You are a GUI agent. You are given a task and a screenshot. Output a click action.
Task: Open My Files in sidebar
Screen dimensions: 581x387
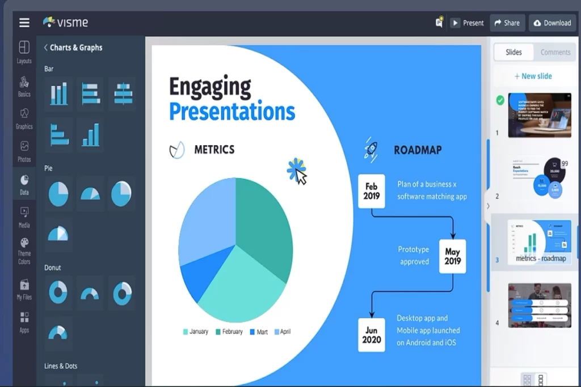click(24, 289)
